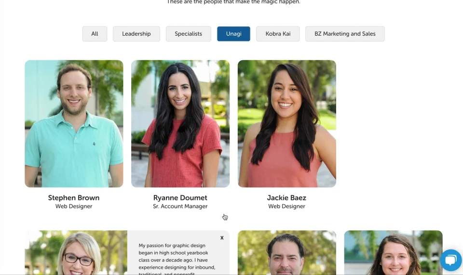Open the bottom-right woman's team photo
Screen dimensions: 463x275
tap(394, 252)
